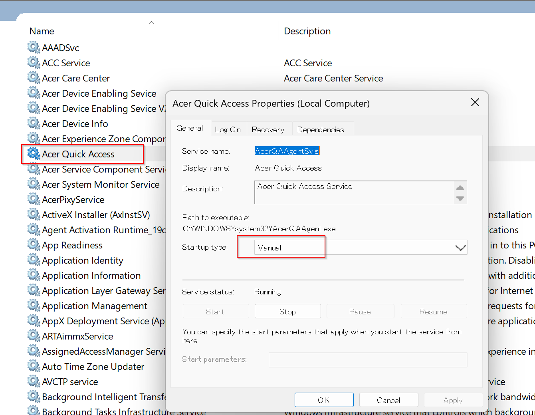Click the Application Management service icon
535x415 pixels.
pos(34,305)
